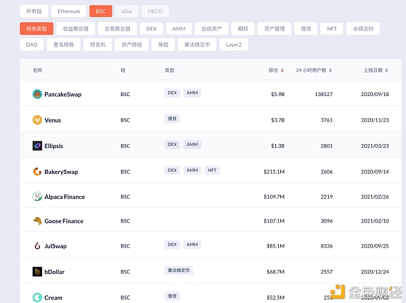Image resolution: width=406 pixels, height=303 pixels.
Task: Filter by 算法稳定币 type button
Action: click(197, 45)
